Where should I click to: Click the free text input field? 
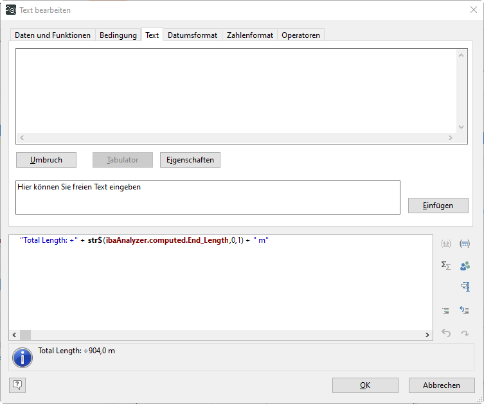pyautogui.click(x=208, y=197)
